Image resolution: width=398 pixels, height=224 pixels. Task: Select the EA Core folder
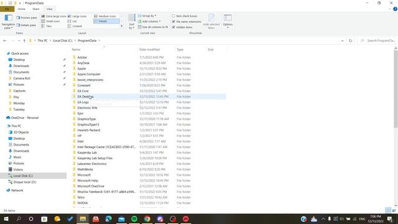[83, 91]
